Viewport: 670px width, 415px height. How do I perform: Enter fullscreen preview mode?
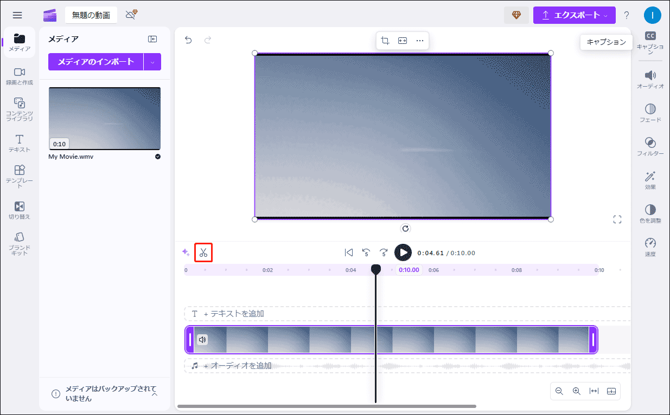click(x=617, y=219)
